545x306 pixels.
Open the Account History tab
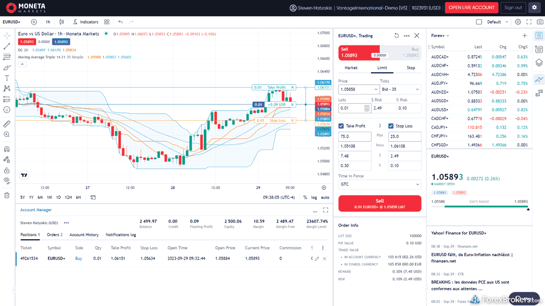pos(84,235)
